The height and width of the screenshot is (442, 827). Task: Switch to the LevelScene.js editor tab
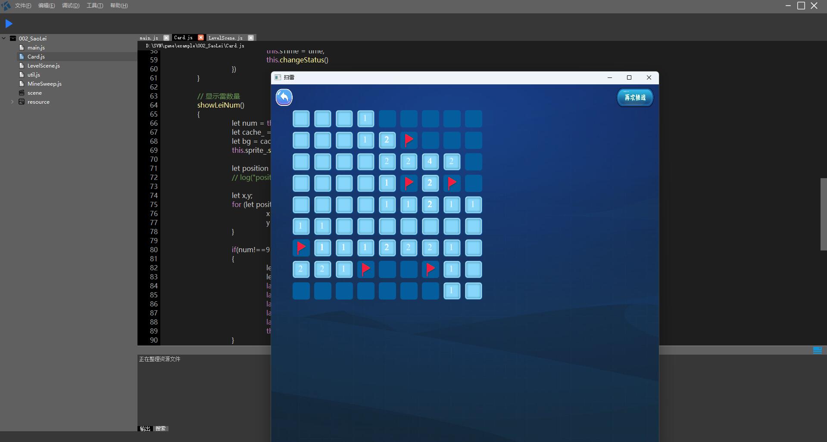(225, 38)
